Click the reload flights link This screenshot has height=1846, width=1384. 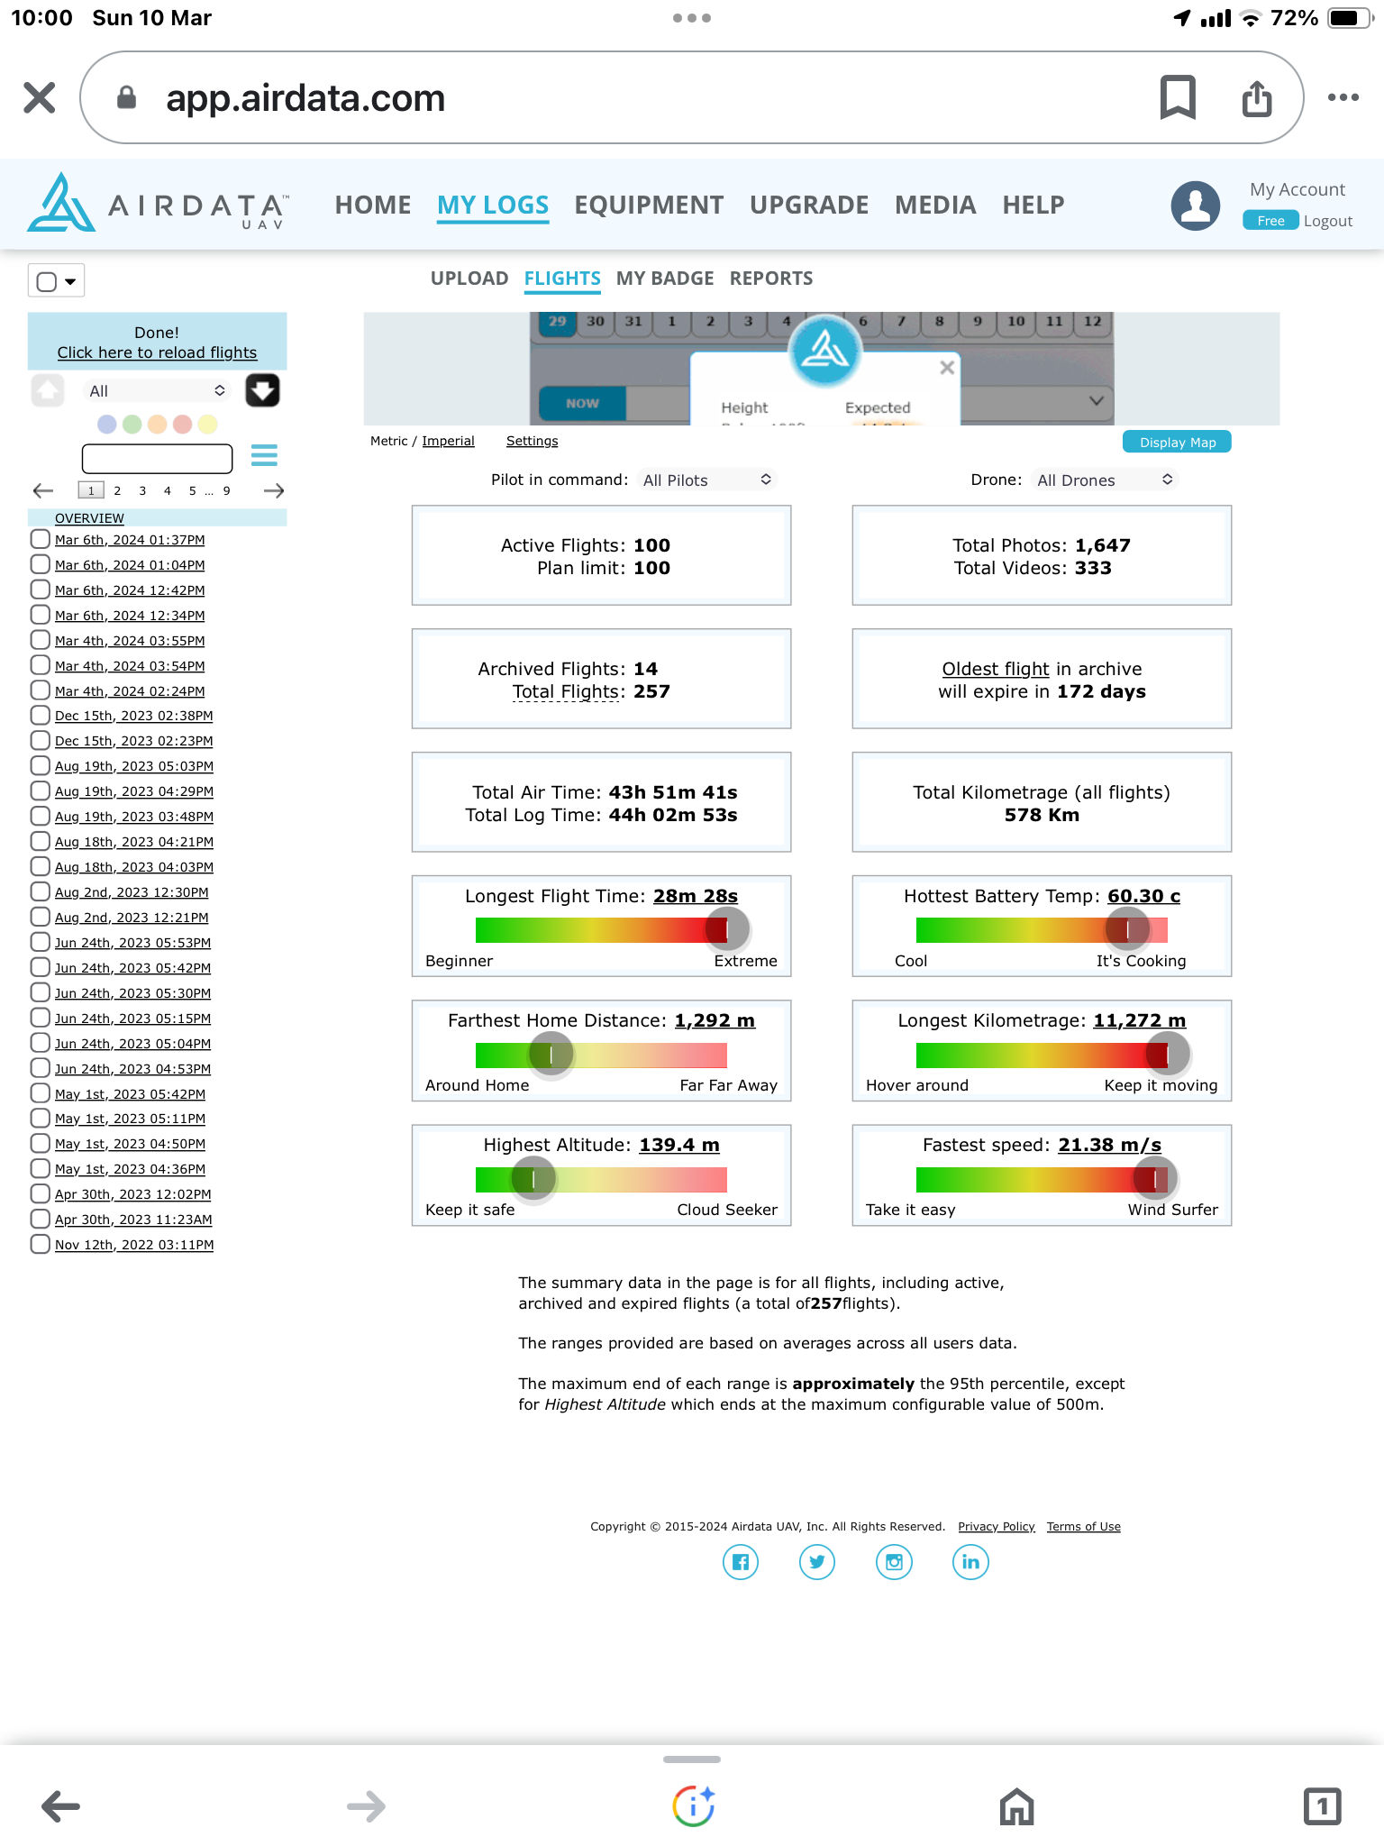tap(157, 352)
